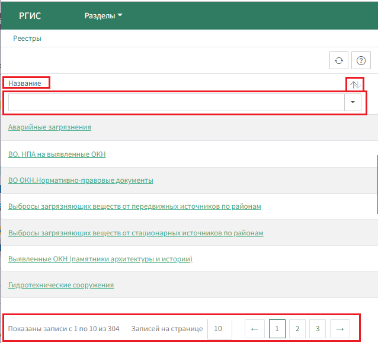Toggle sort order arrow for Название column
This screenshot has height=343, width=378.
(354, 85)
